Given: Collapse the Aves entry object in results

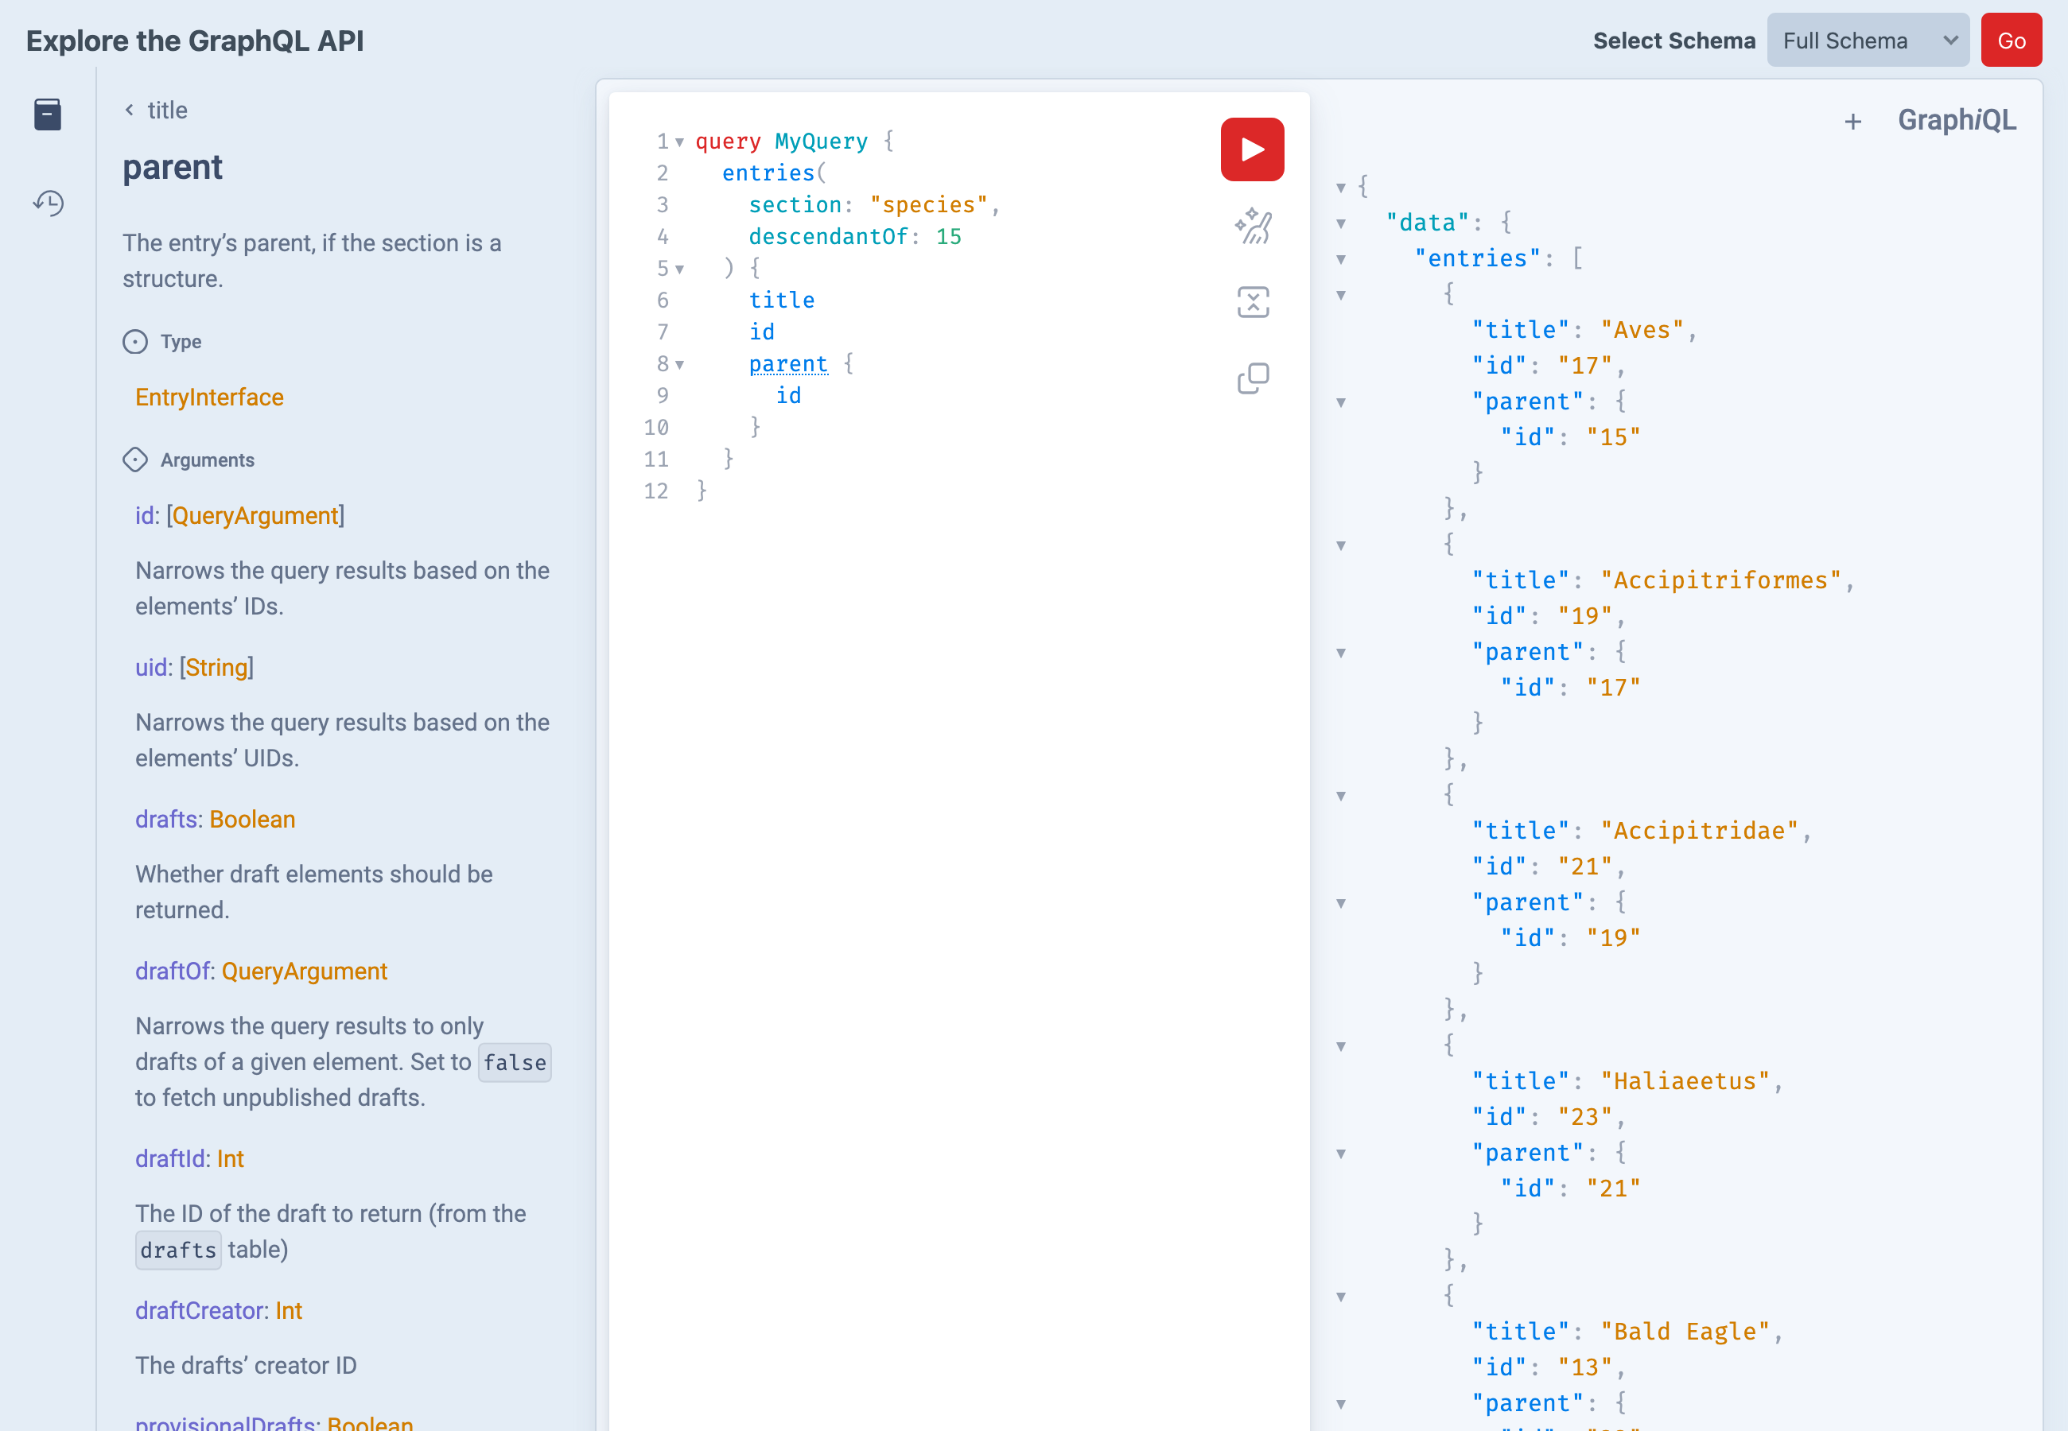Looking at the screenshot, I should pos(1341,295).
